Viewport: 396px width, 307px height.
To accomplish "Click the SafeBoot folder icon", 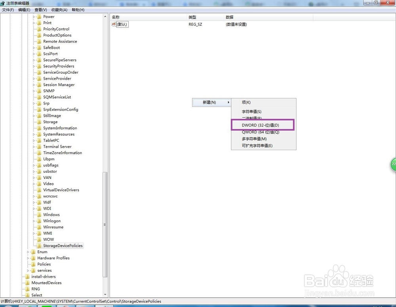I will pyautogui.click(x=39, y=48).
